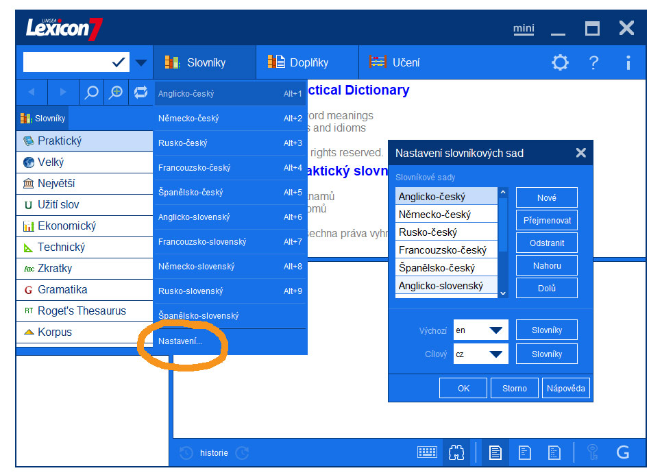Choose Anglicko-slovenský Alt+6 menu entry
This screenshot has height=475, width=662.
coord(230,217)
